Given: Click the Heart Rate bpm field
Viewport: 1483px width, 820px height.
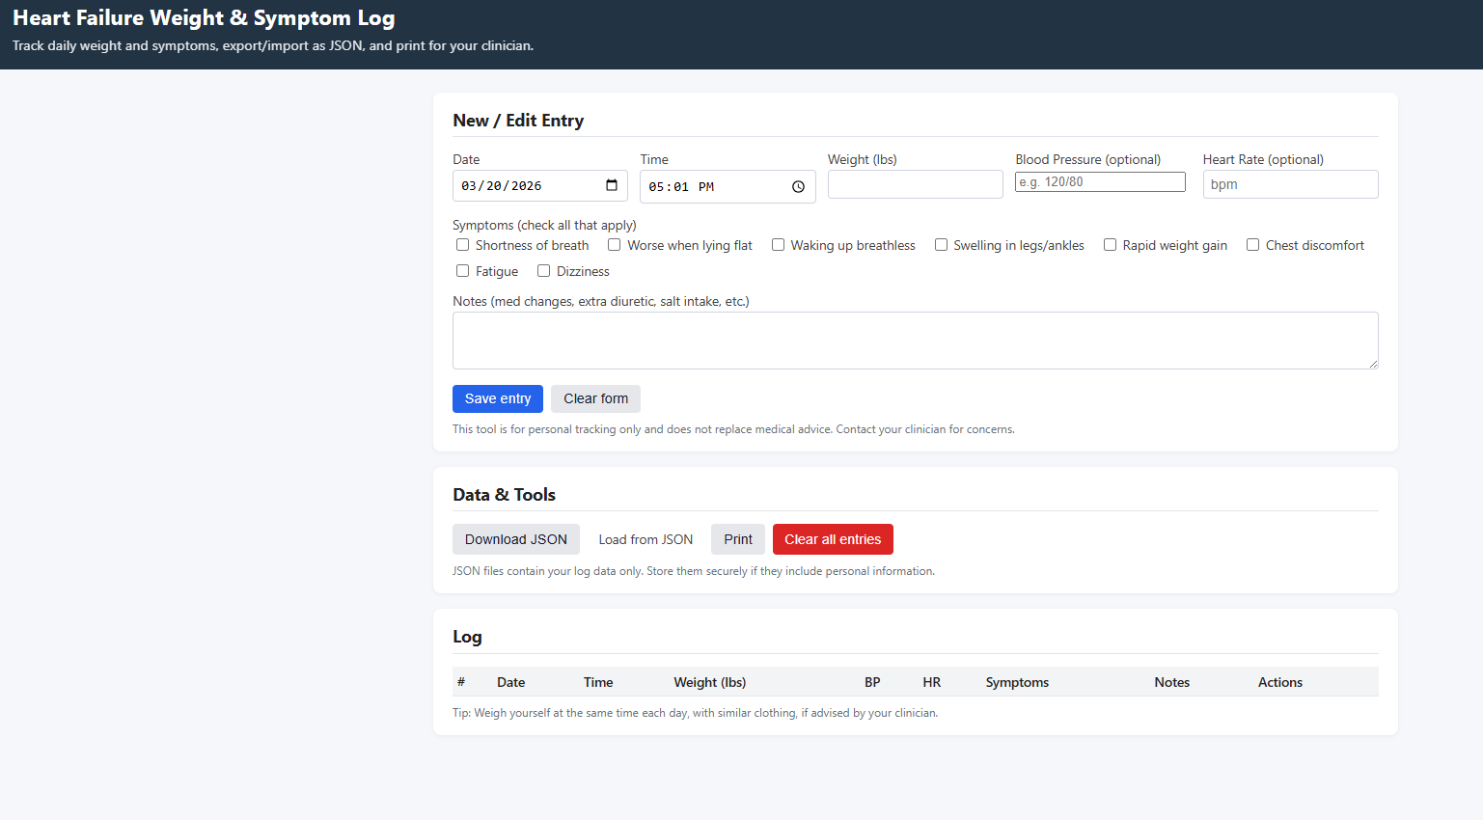Looking at the screenshot, I should coord(1291,184).
